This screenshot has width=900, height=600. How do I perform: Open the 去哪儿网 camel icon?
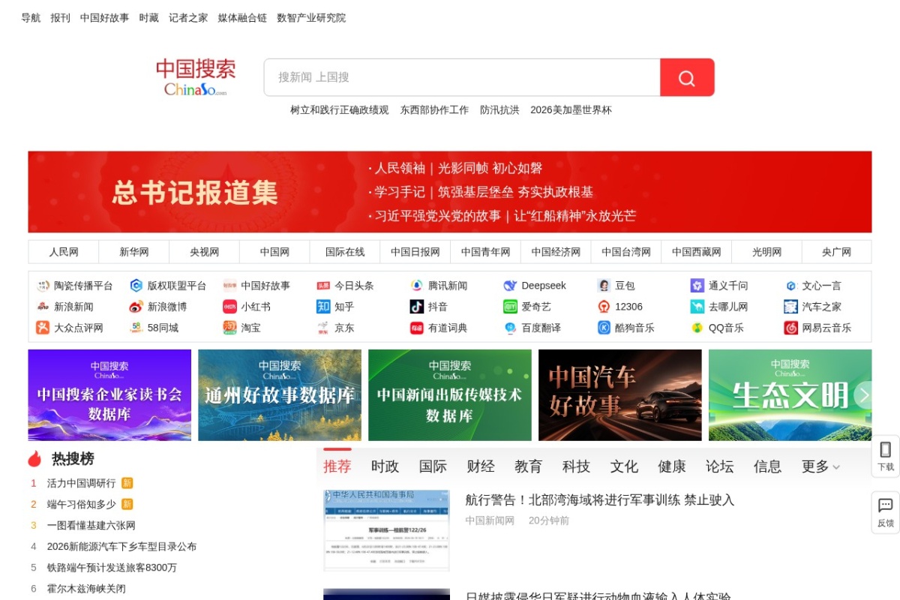click(x=697, y=307)
